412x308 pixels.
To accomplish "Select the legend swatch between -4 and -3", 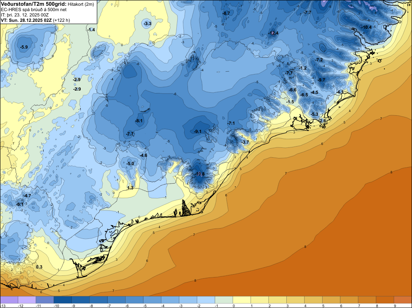I will (x=170, y=300).
